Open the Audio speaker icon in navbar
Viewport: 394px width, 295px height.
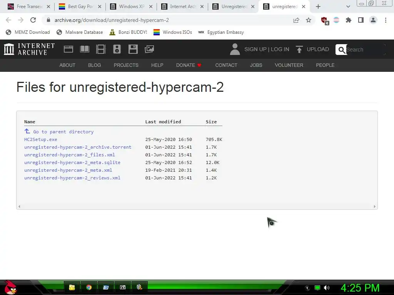117,49
